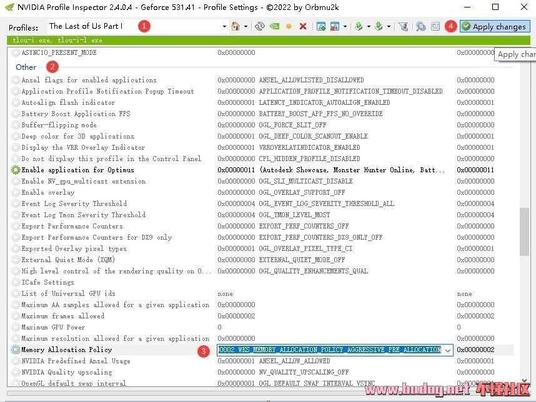Click the home profile icon
The image size is (536, 402).
236,27
